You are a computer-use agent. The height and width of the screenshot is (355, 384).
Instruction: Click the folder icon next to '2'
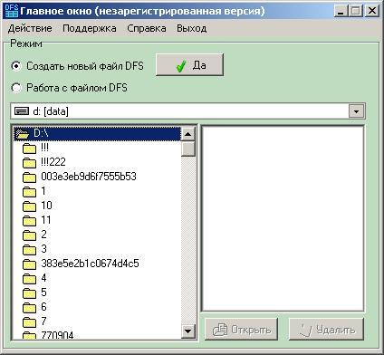point(29,235)
